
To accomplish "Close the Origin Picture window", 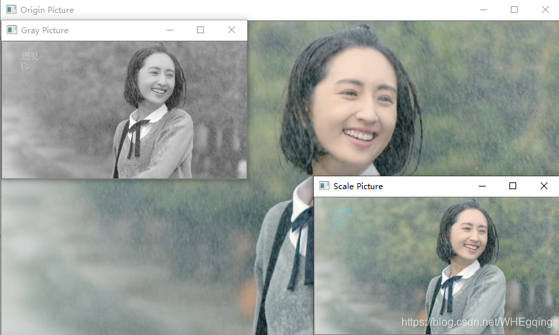I will [545, 9].
